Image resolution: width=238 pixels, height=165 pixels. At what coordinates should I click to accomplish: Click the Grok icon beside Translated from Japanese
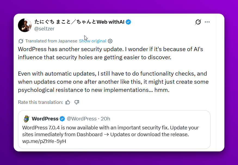pos(21,41)
